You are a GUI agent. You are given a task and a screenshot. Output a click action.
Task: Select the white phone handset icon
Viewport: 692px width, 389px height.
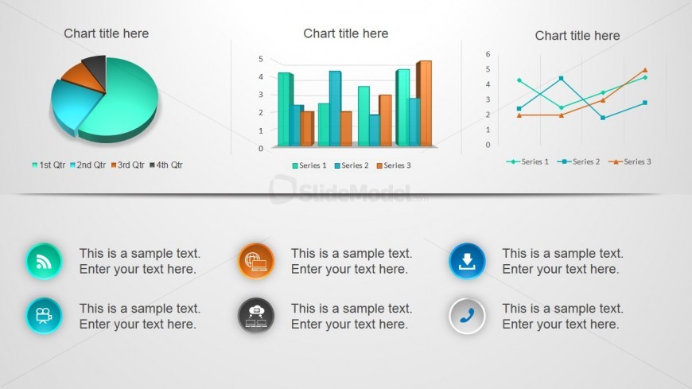coord(467,316)
